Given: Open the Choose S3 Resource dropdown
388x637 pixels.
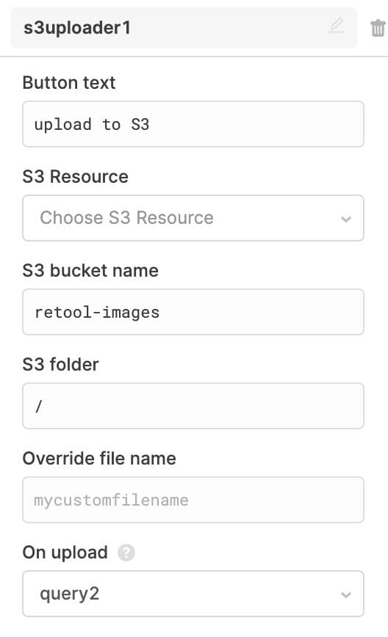Looking at the screenshot, I should pos(193,218).
